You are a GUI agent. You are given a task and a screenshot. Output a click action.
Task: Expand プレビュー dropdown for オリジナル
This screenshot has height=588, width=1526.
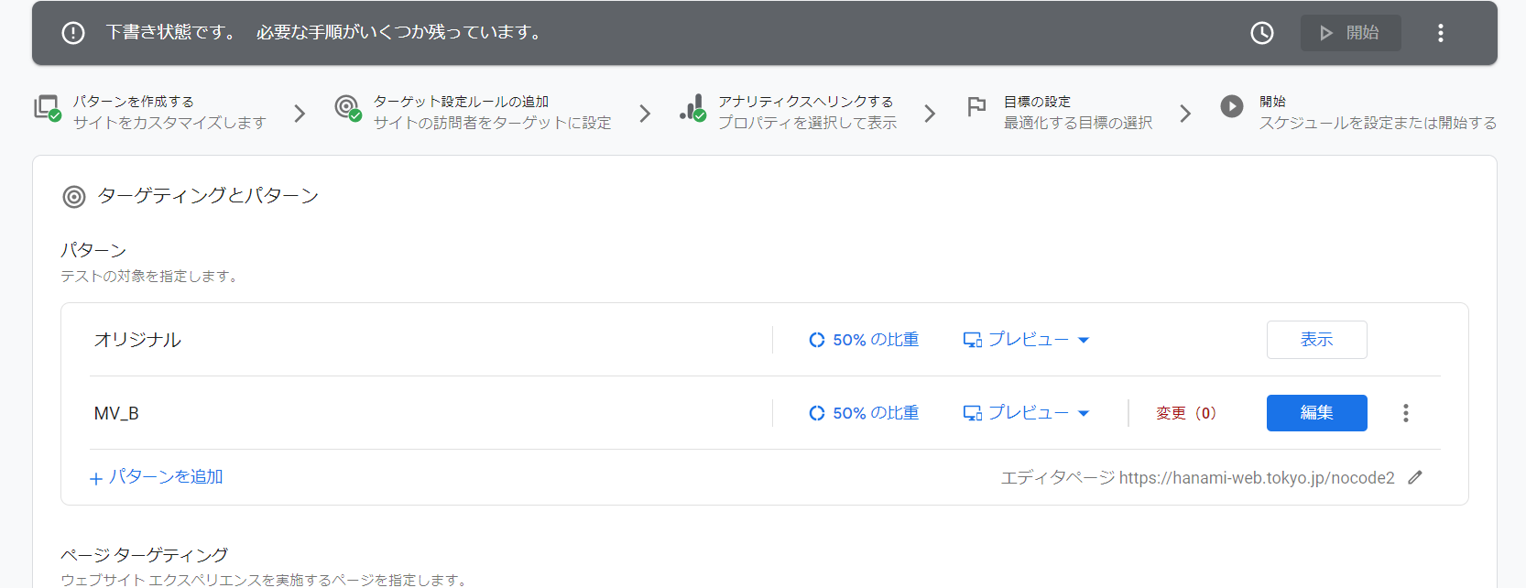tap(1026, 340)
